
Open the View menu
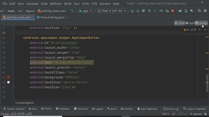pyautogui.click(x=21, y=4)
